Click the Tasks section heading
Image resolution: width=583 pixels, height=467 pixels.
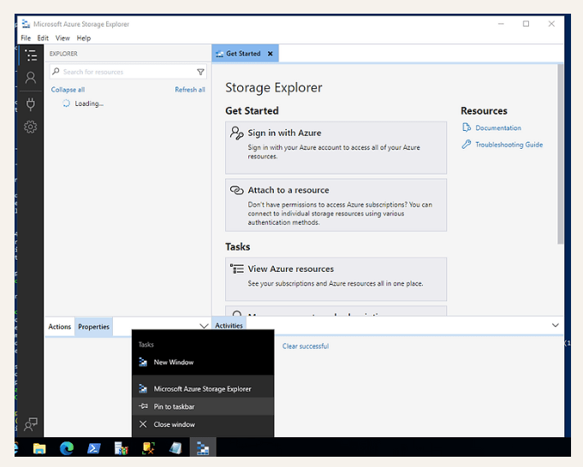coord(238,246)
